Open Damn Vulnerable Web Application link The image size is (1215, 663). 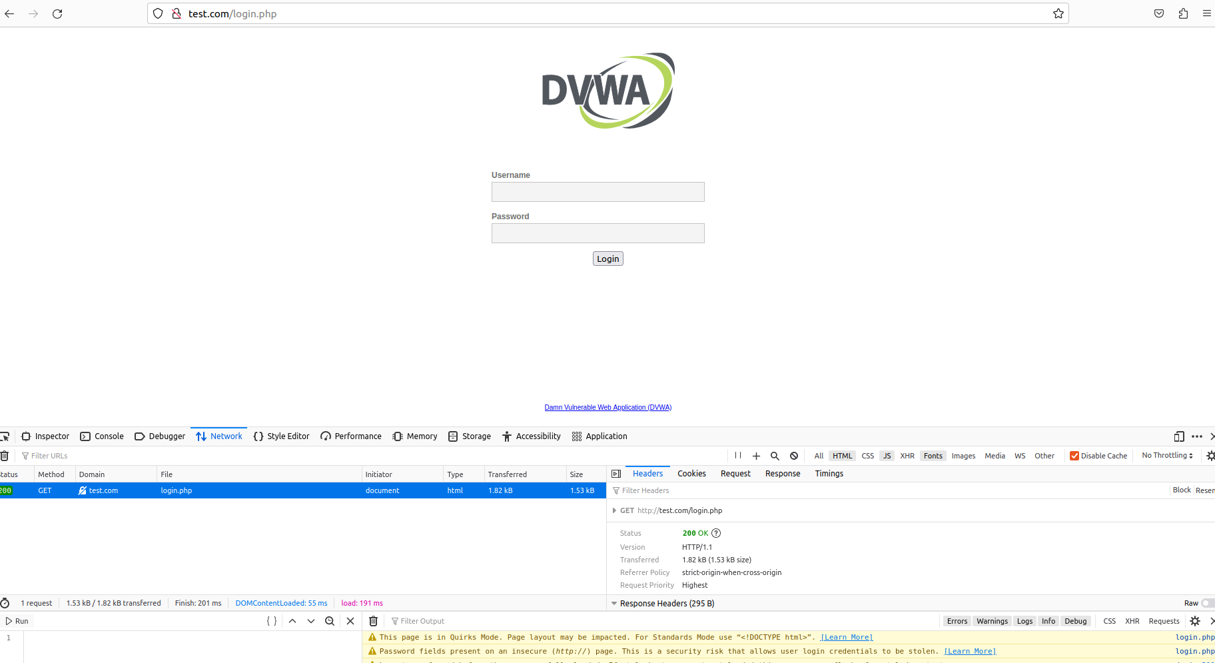point(608,407)
